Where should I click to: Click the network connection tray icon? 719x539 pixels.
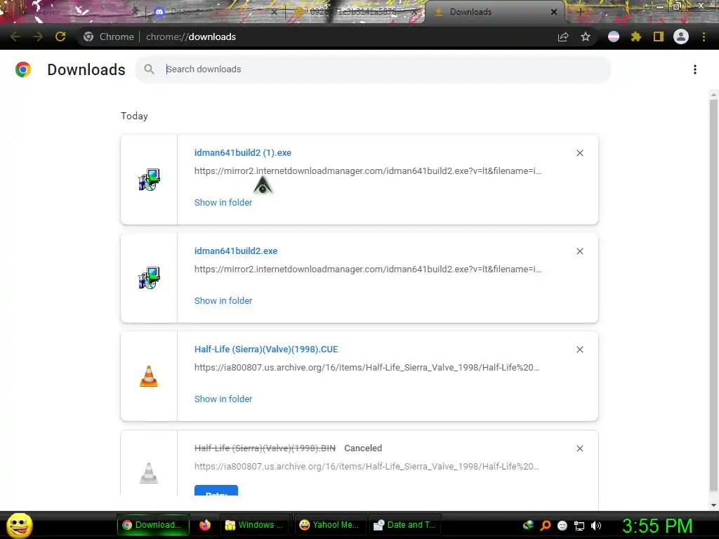point(579,526)
